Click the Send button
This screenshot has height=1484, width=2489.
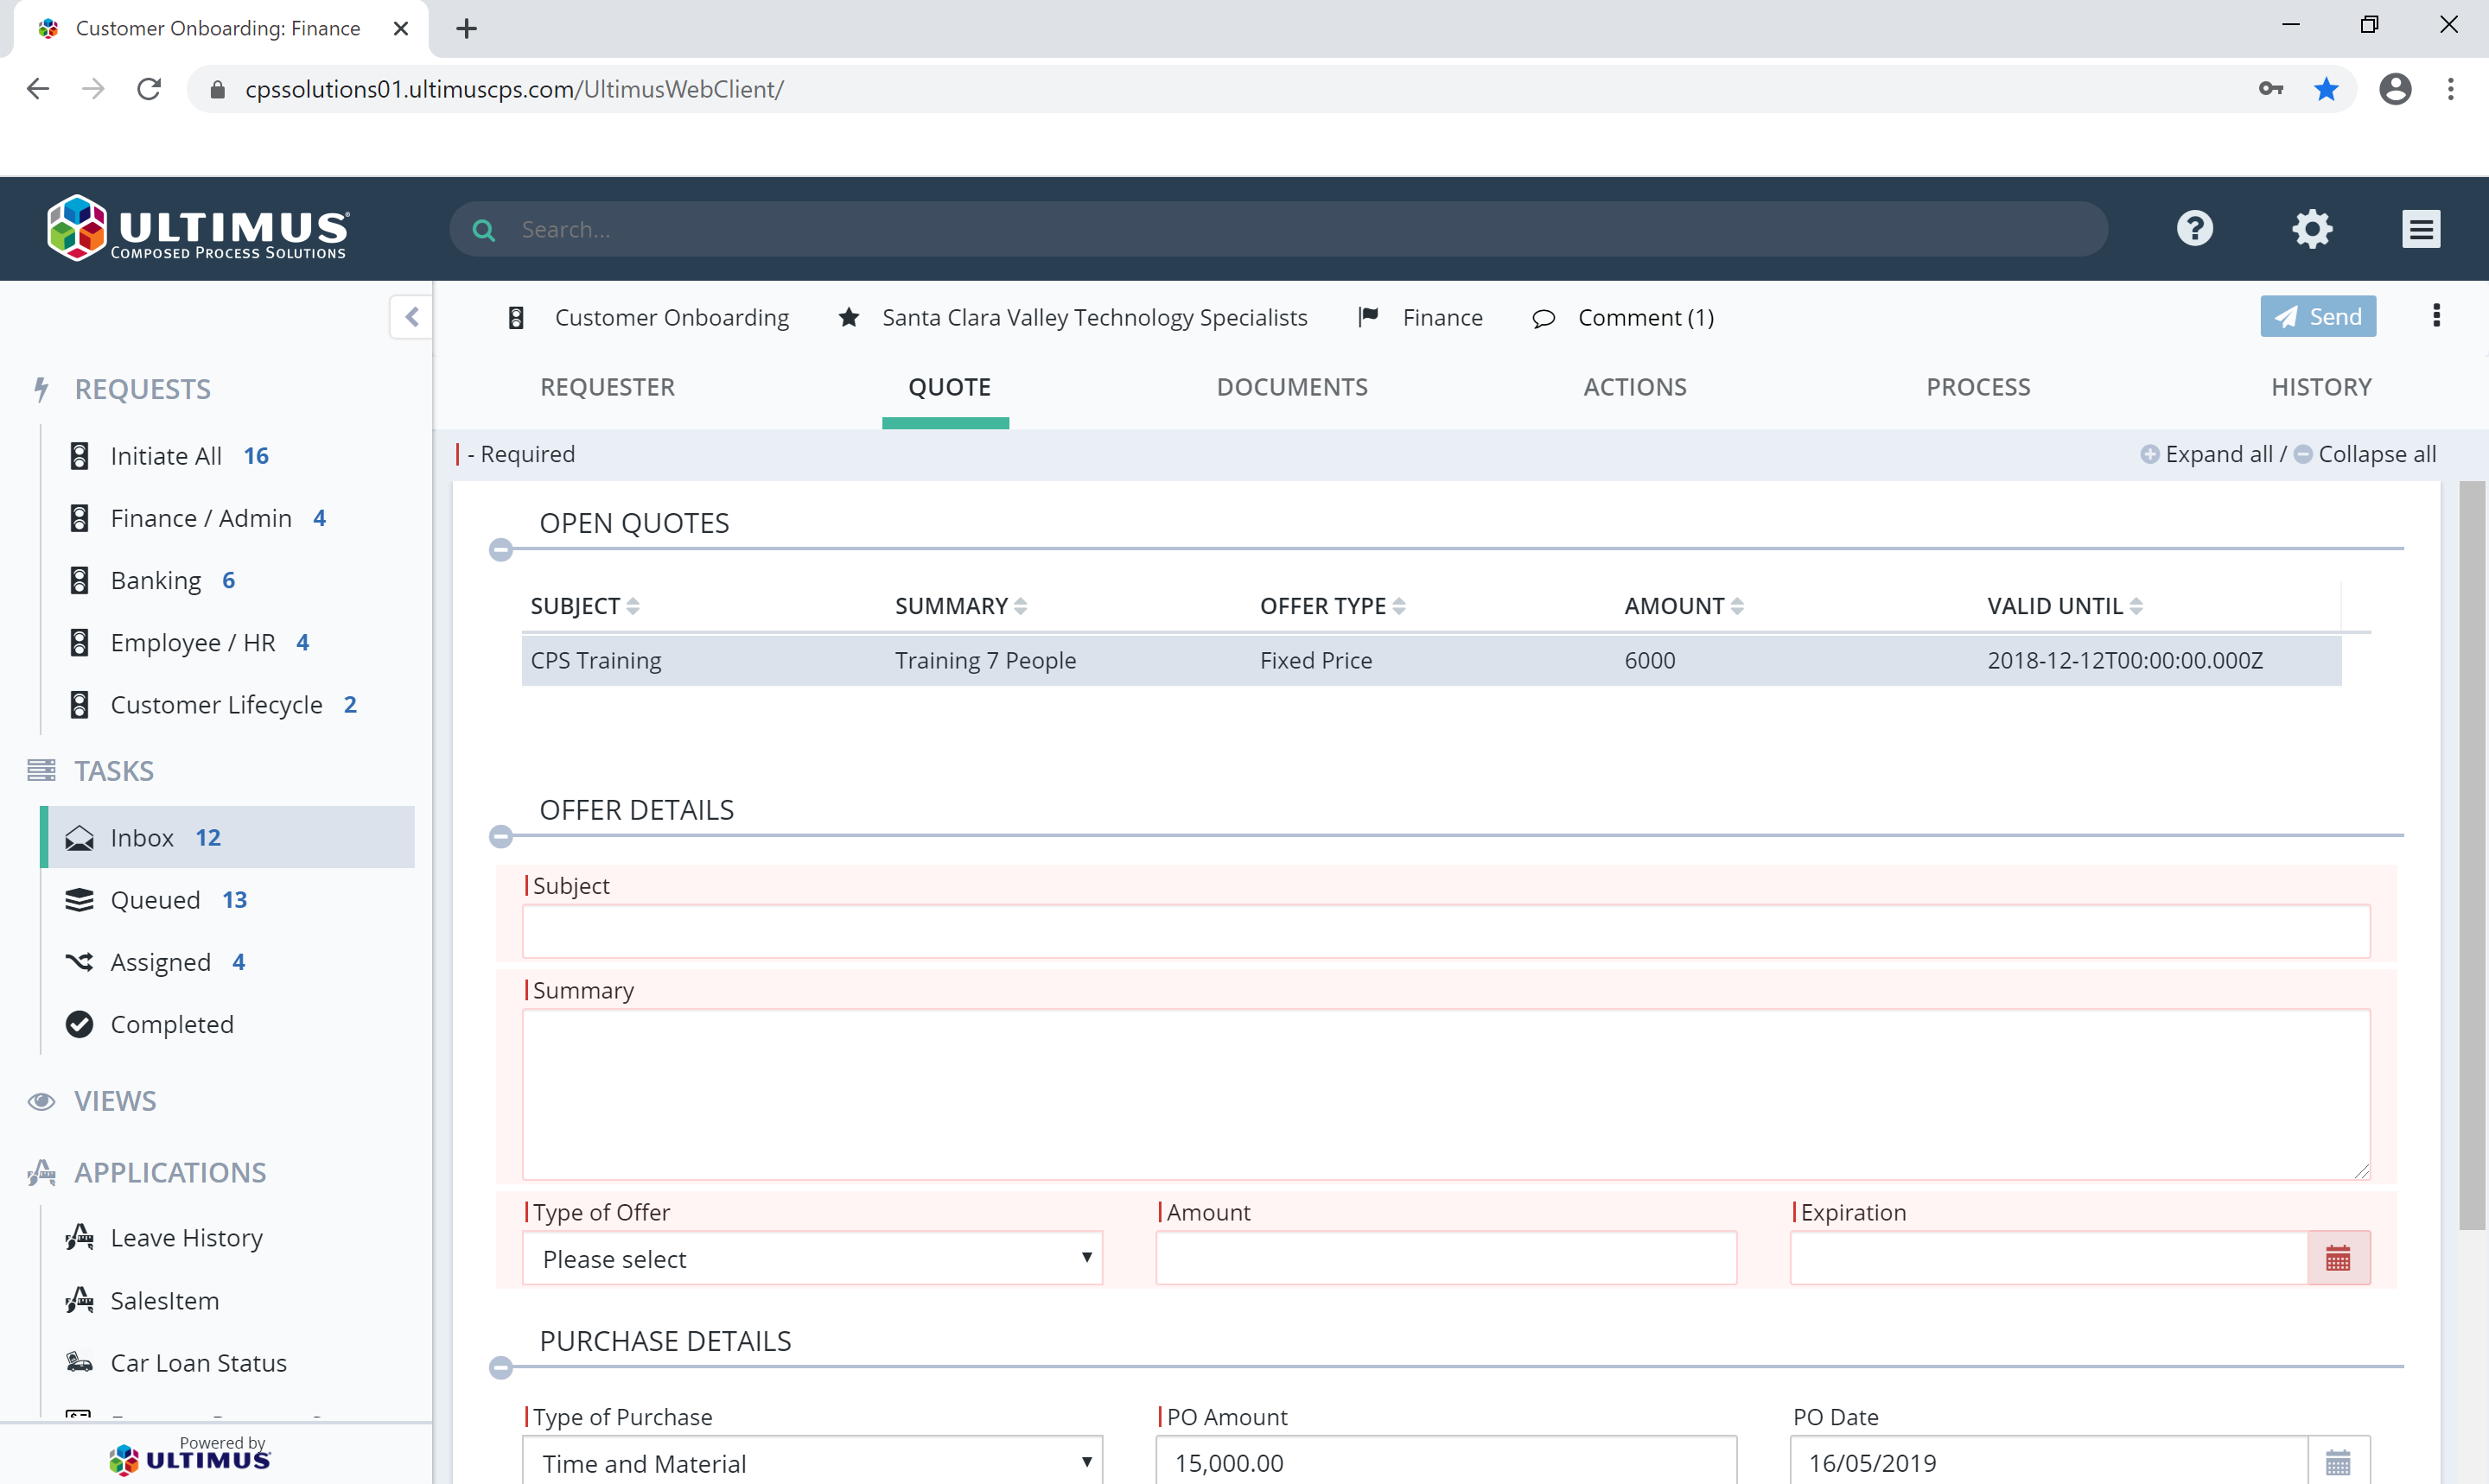click(2318, 315)
